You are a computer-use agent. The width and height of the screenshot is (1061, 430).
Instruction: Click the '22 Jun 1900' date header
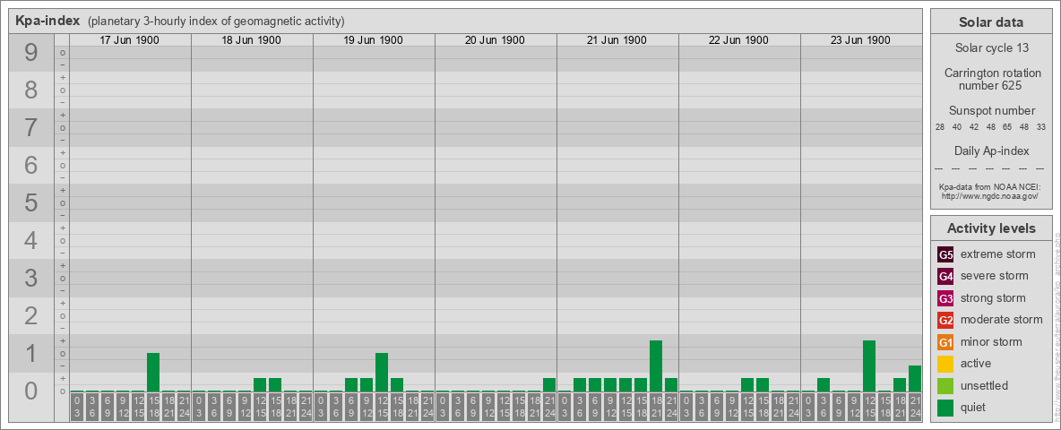(x=738, y=40)
